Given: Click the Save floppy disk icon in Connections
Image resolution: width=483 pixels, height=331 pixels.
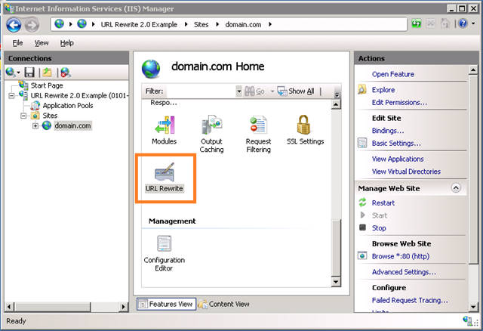Looking at the screenshot, I should 29,73.
